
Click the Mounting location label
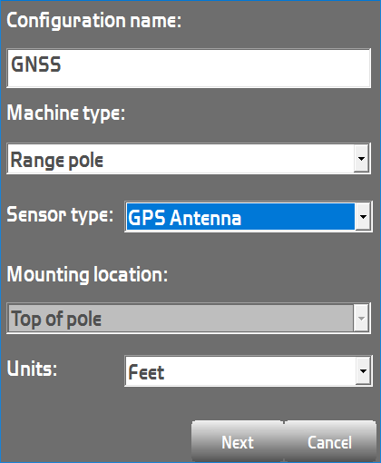87,275
